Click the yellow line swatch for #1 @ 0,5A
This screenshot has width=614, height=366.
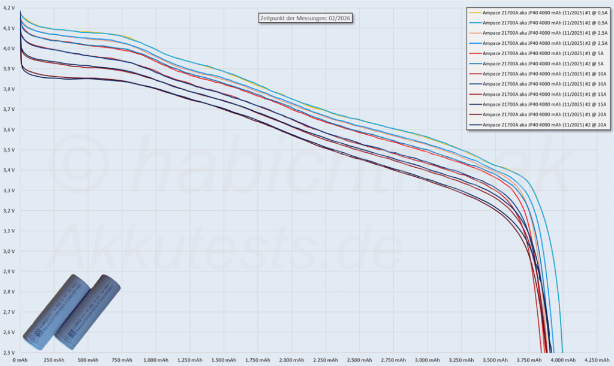click(474, 13)
